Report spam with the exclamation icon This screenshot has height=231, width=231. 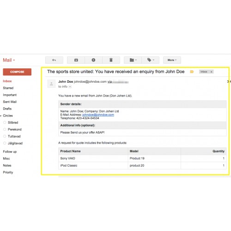[x=93, y=60]
